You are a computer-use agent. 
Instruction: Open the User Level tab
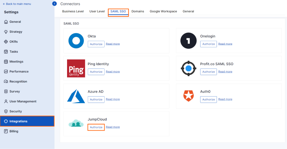pyautogui.click(x=97, y=11)
